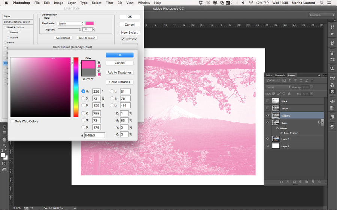Open the History panel icon
Viewport: 337px width, 210px height.
(332, 27)
